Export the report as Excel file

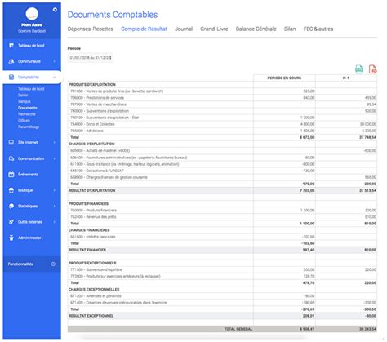click(x=359, y=69)
